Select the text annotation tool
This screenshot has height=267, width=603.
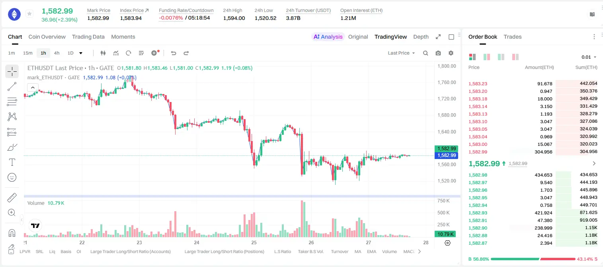[12, 162]
